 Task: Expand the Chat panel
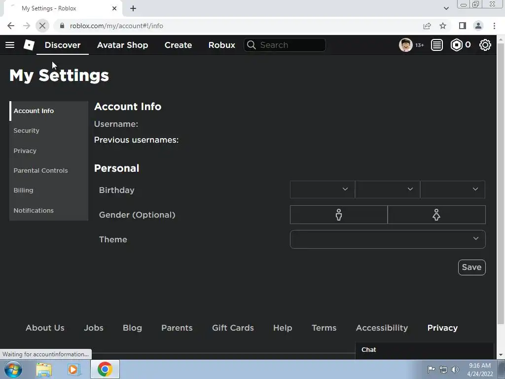click(x=425, y=350)
